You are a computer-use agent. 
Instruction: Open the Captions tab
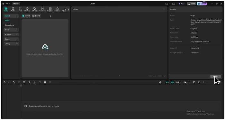50,9
